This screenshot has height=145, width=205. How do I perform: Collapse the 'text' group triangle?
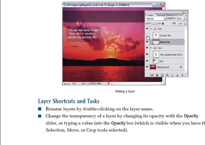pos(151,48)
